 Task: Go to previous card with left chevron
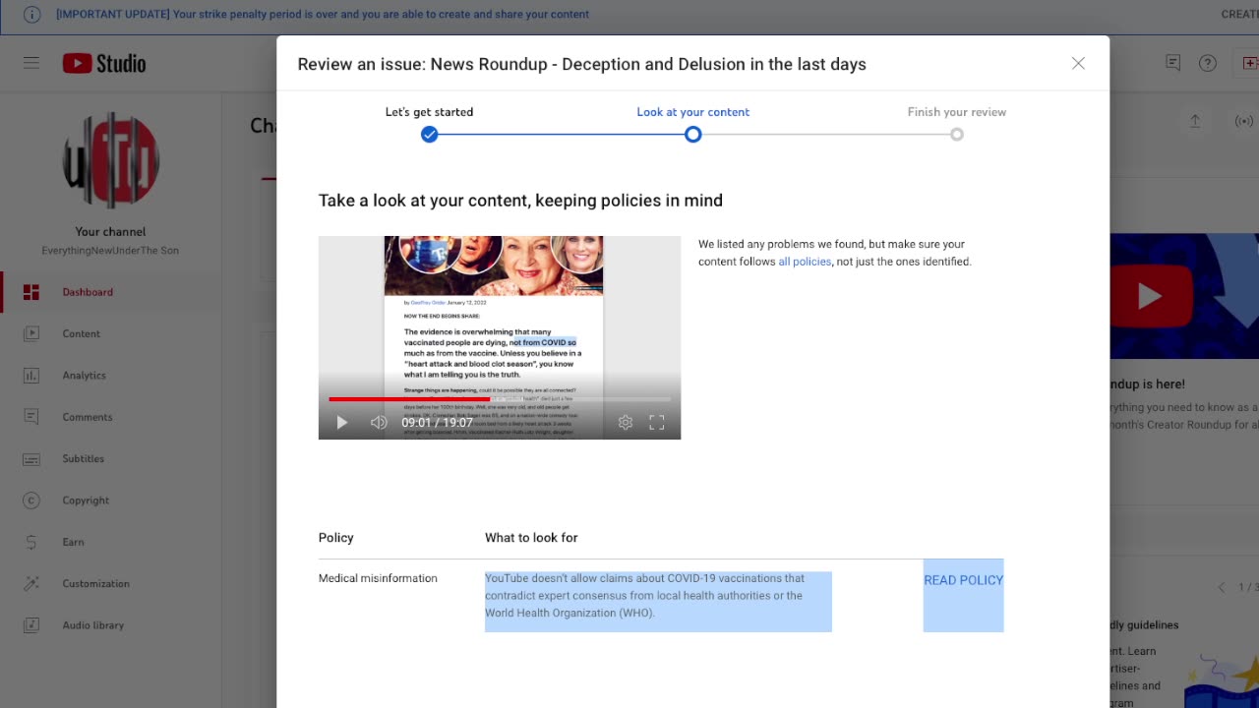click(x=1222, y=587)
